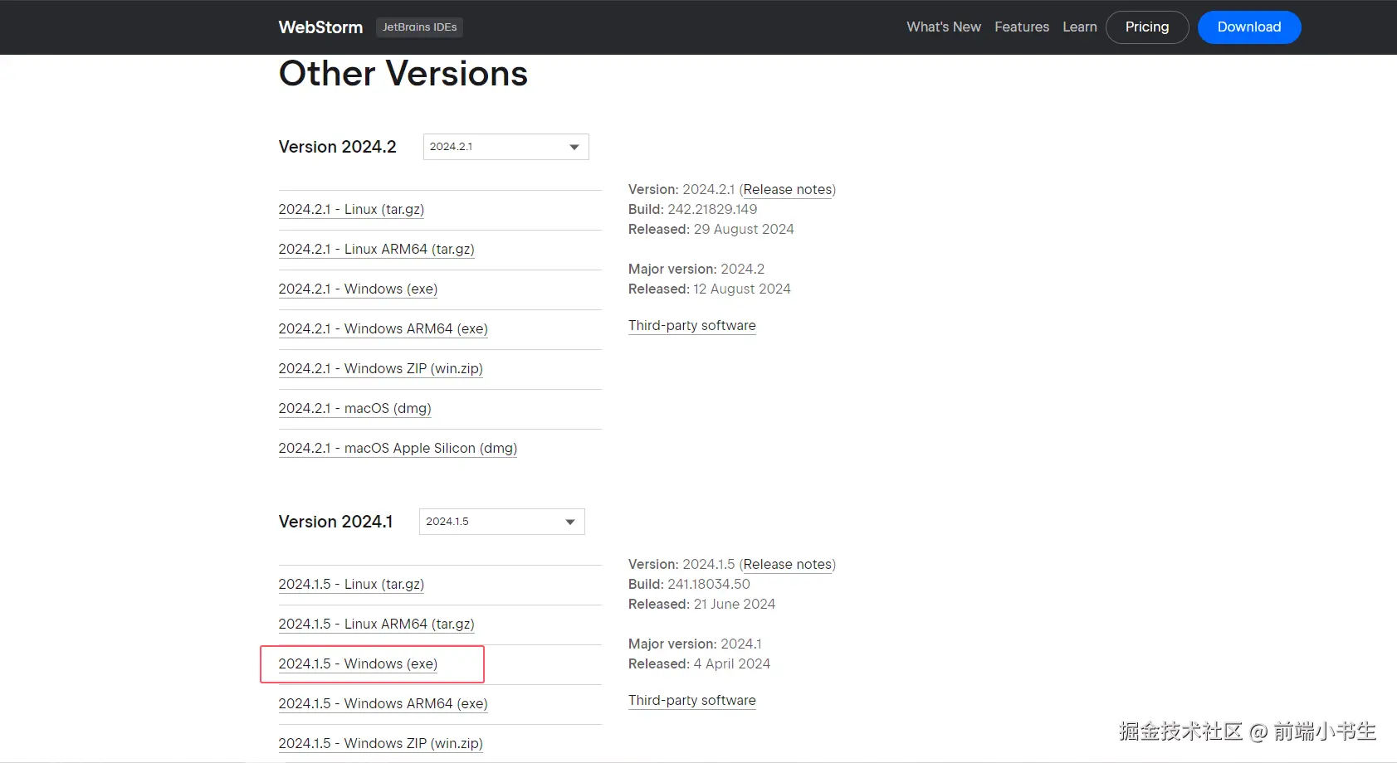Click the blue Download button
Viewport: 1397px width, 763px height.
pyautogui.click(x=1249, y=27)
